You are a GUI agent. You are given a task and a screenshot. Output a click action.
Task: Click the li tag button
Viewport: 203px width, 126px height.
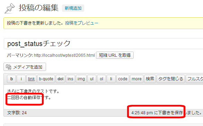[x=111, y=79]
